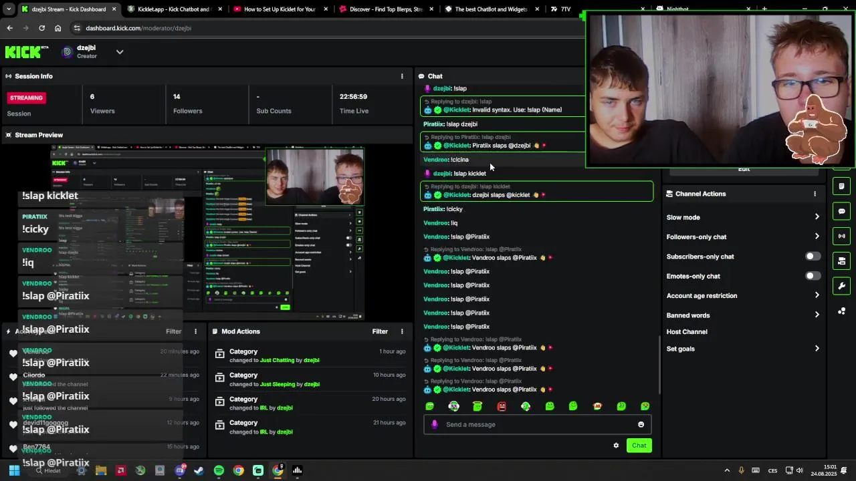Click the Edit button above Channel Actions
Viewport: 856px width, 481px height.
(744, 170)
